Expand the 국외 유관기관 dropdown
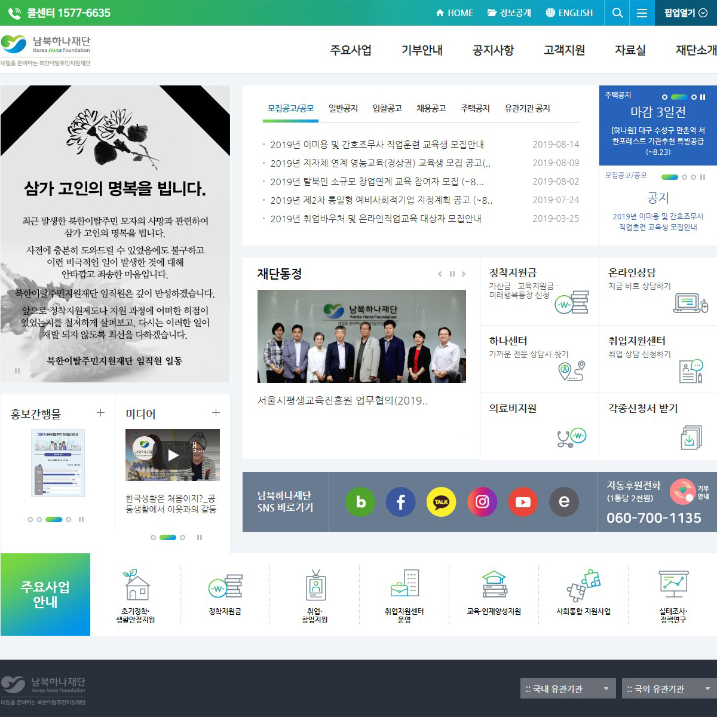Viewport: 717px width, 717px height. pos(669,689)
